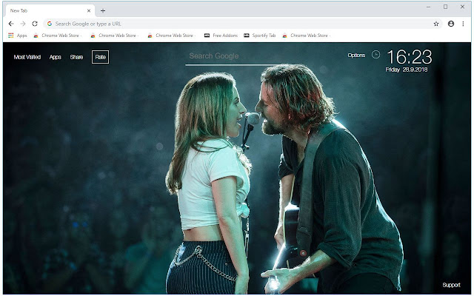Click the Google logo in the address bar
Screen dimensions: 474x296
(50, 24)
